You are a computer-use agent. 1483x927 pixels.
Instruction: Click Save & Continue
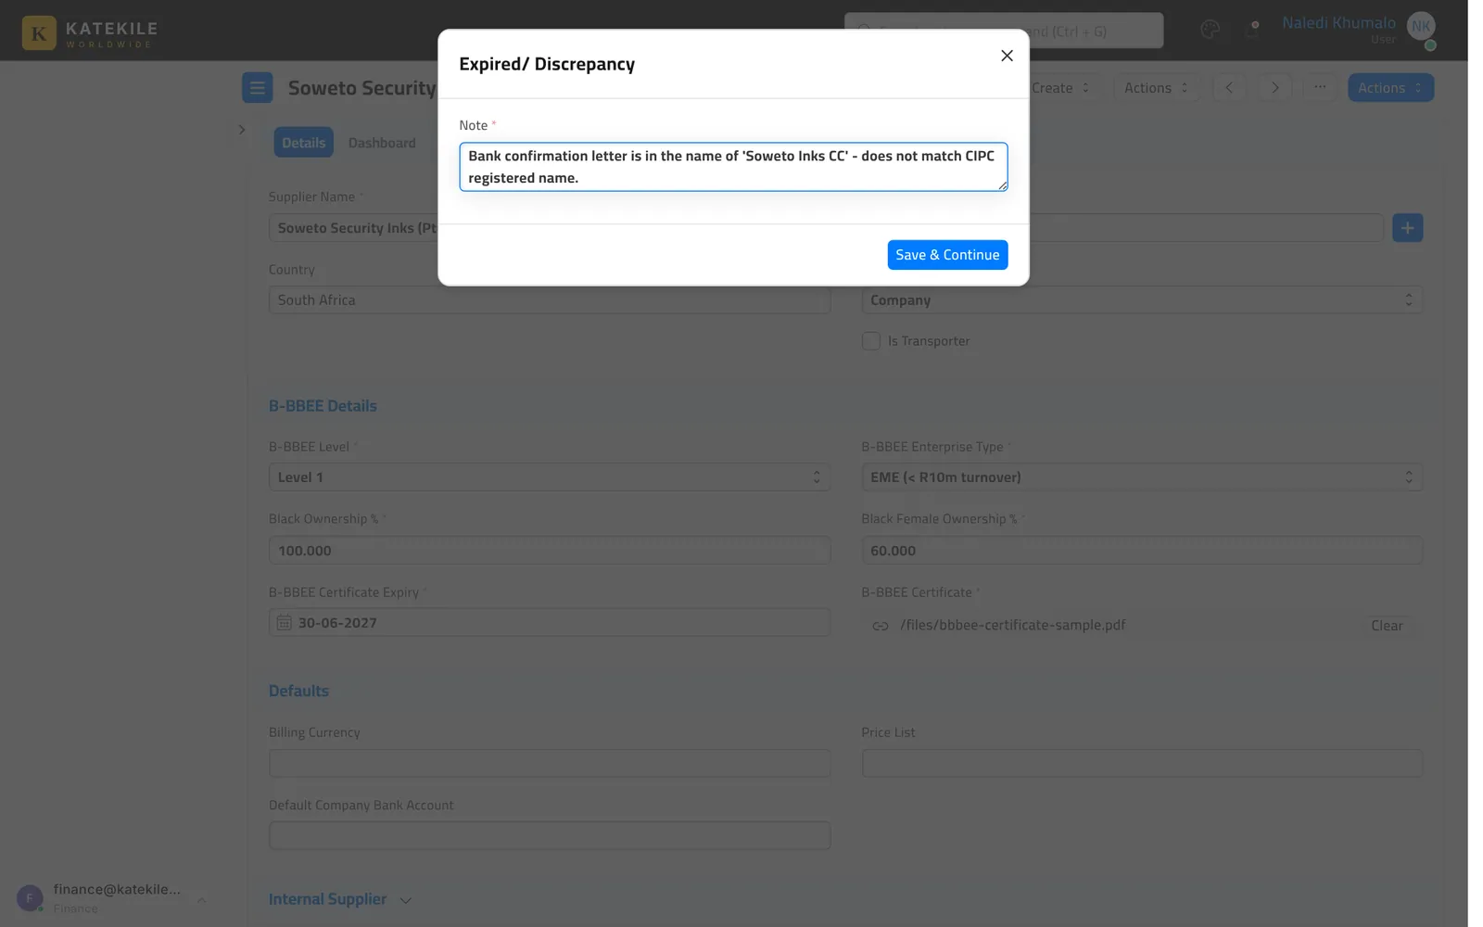click(947, 255)
